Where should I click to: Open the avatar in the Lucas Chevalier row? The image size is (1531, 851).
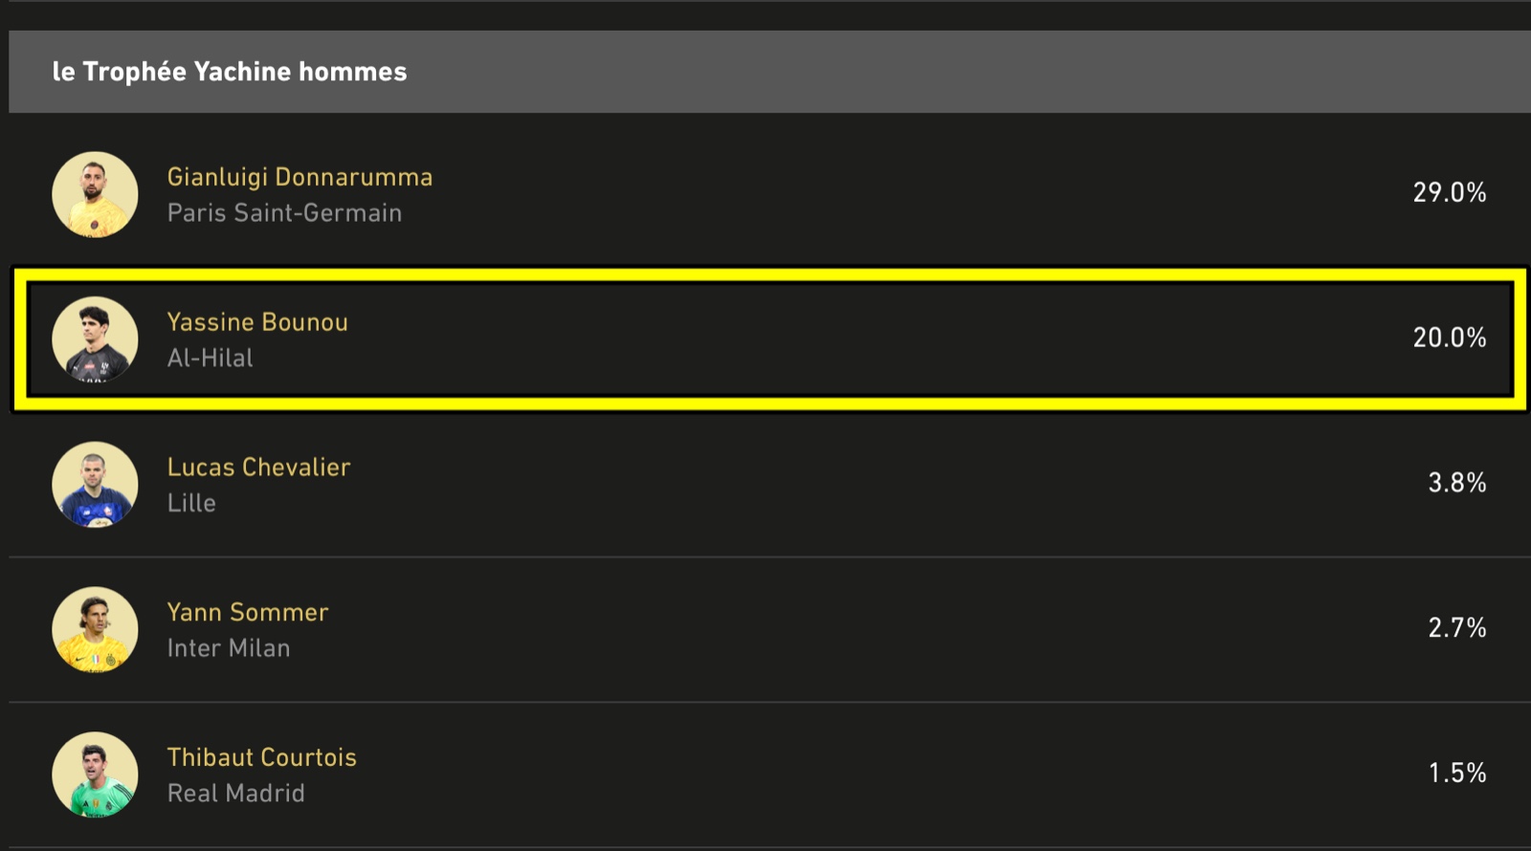(95, 485)
